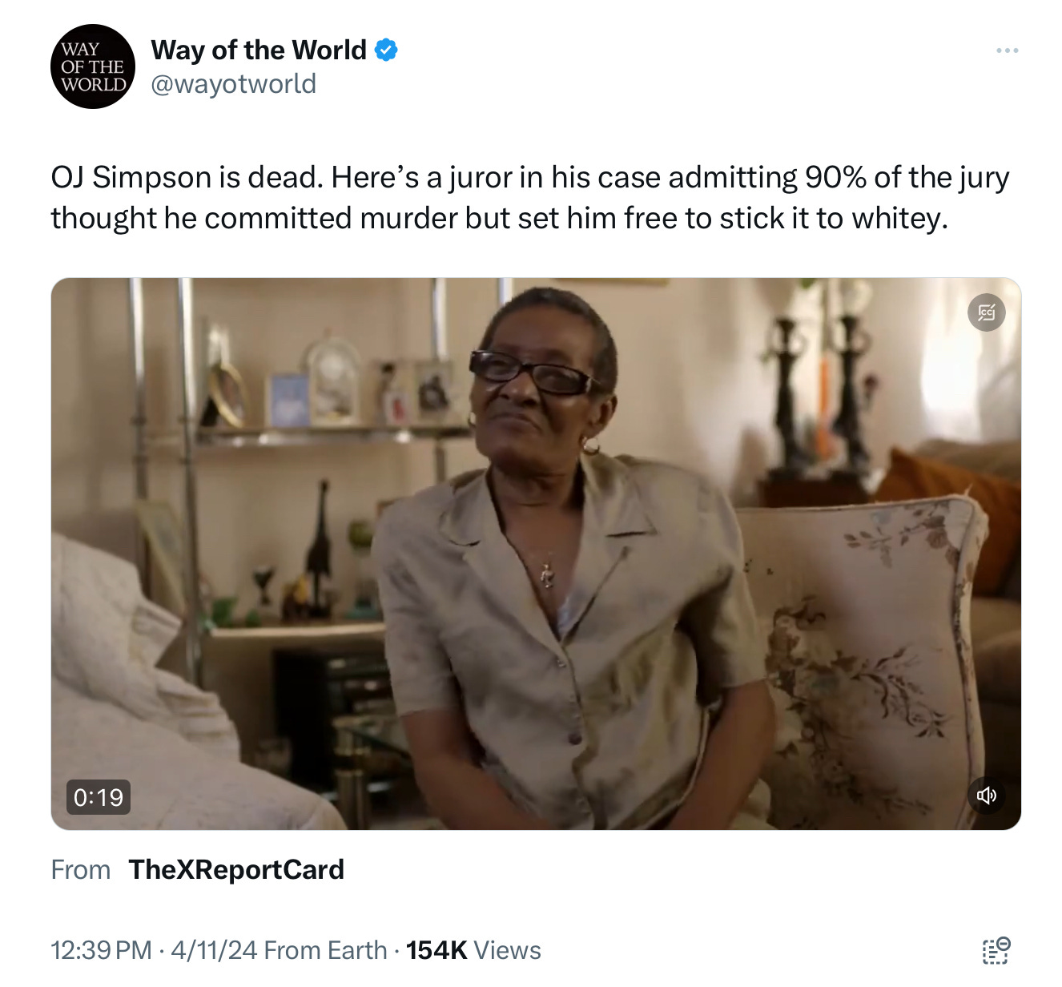Image resolution: width=1062 pixels, height=987 pixels.
Task: View the 154K view count number
Action: (x=436, y=950)
